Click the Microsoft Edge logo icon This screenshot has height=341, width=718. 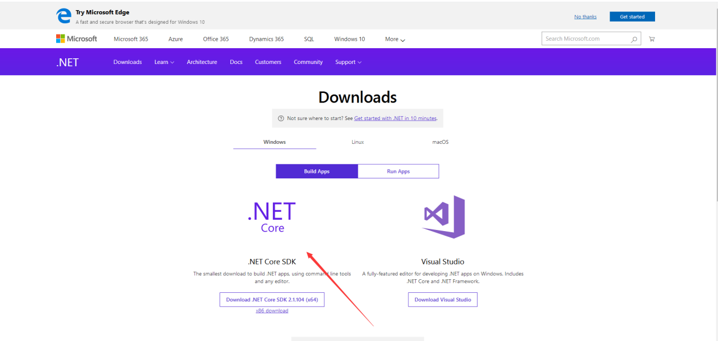tap(64, 16)
